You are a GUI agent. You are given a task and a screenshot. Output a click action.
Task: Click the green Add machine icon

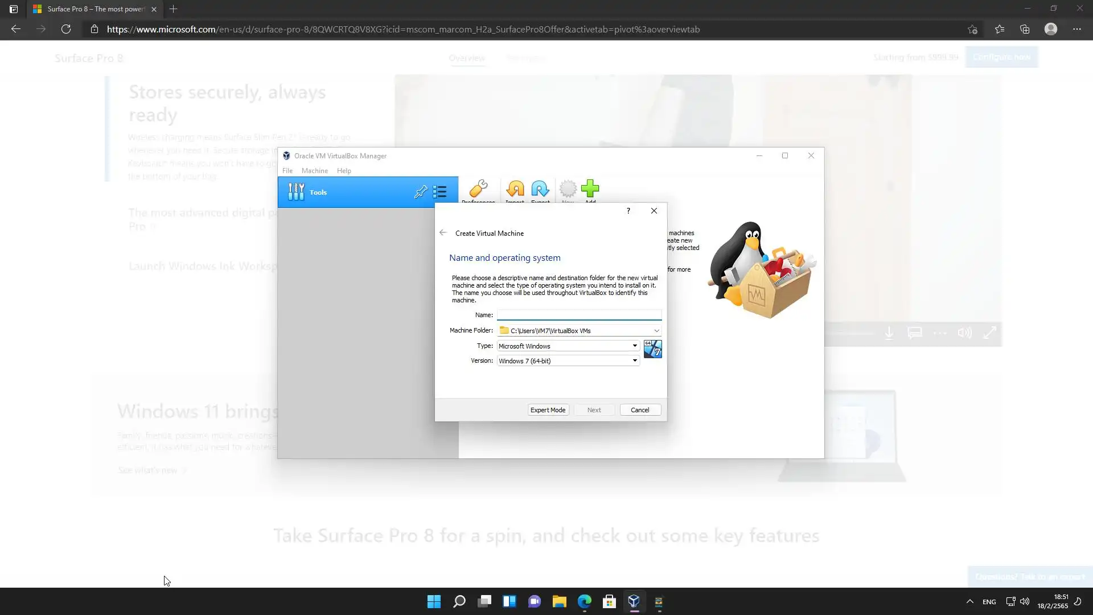(590, 189)
